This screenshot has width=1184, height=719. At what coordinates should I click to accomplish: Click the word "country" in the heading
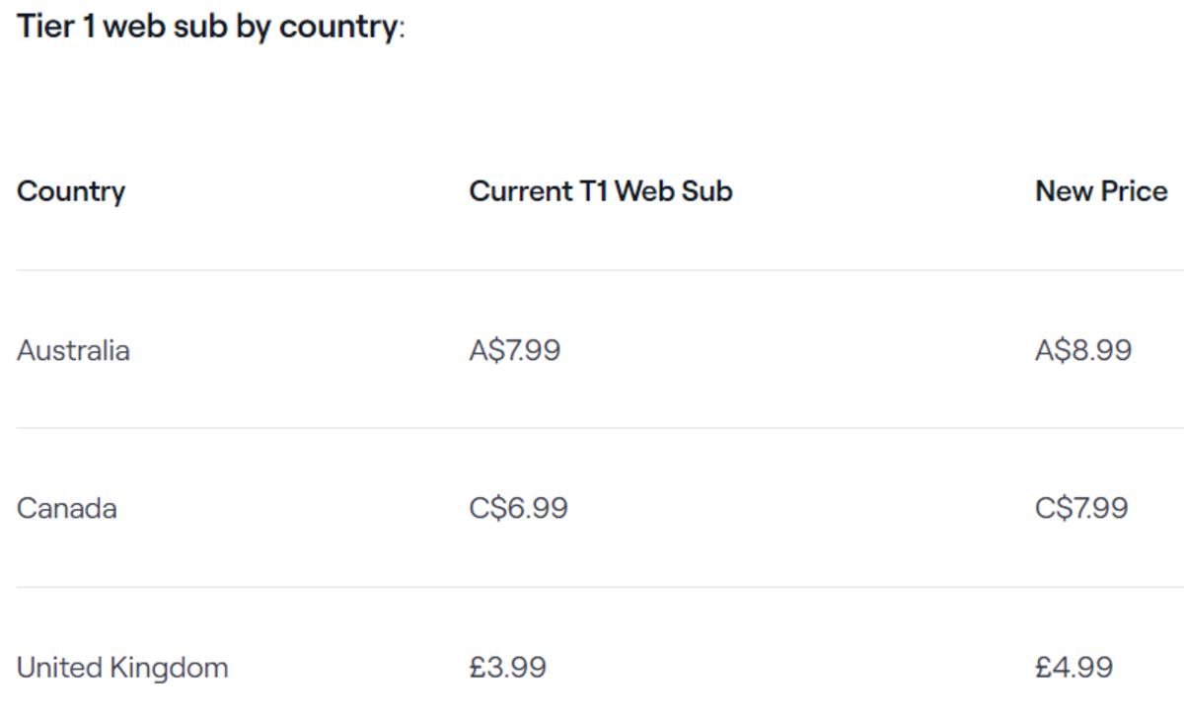point(336,27)
